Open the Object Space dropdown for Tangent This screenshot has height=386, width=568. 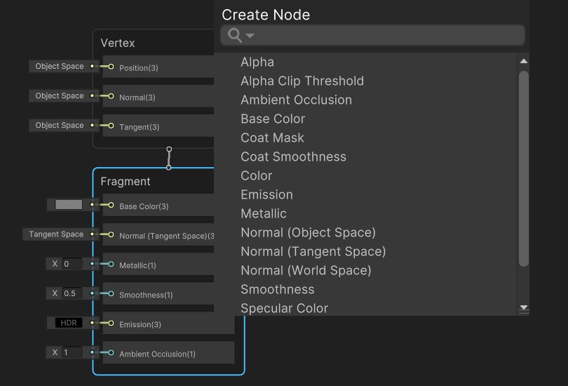click(60, 126)
